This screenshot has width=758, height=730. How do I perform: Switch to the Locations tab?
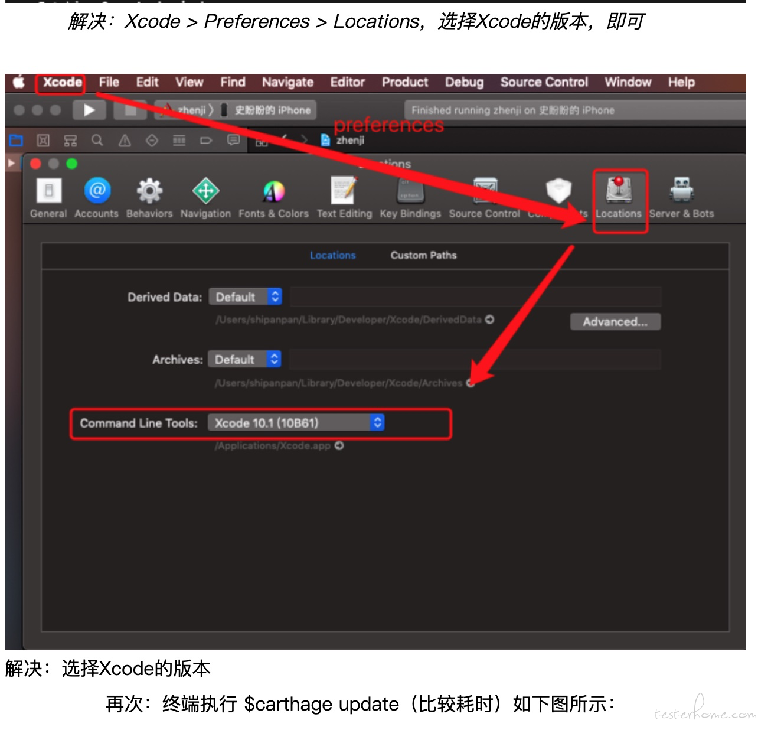click(333, 255)
